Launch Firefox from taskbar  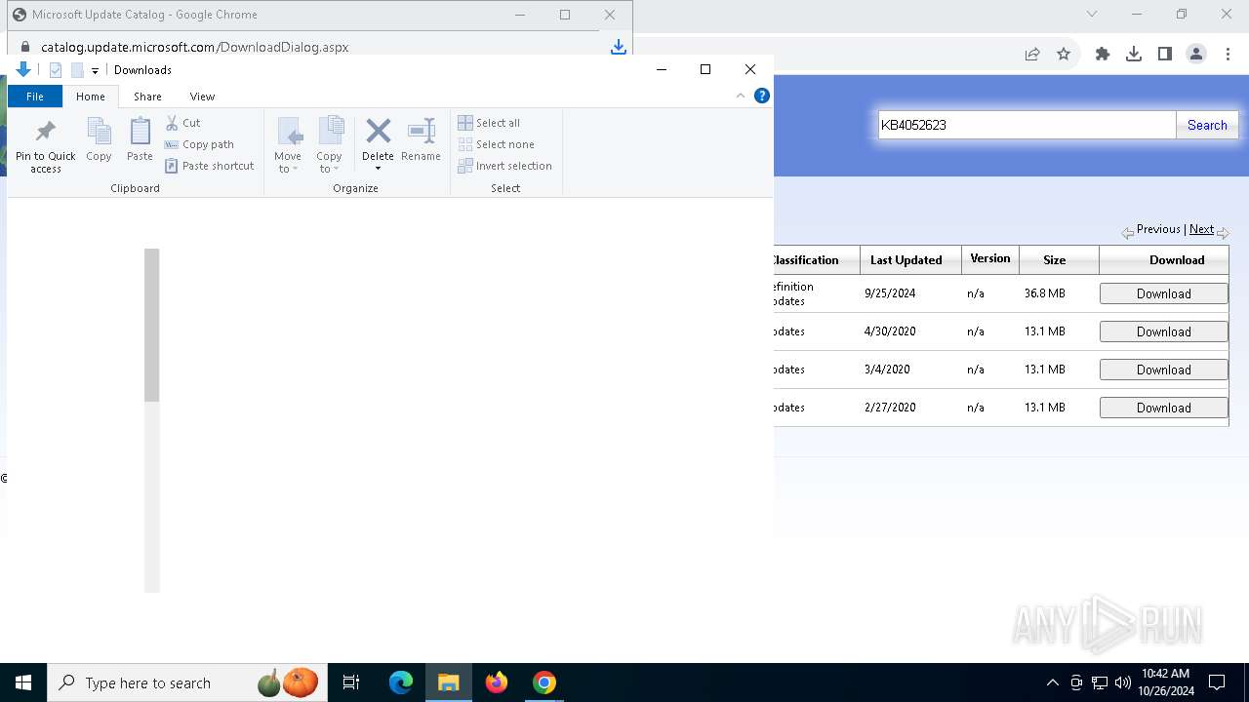pyautogui.click(x=497, y=682)
